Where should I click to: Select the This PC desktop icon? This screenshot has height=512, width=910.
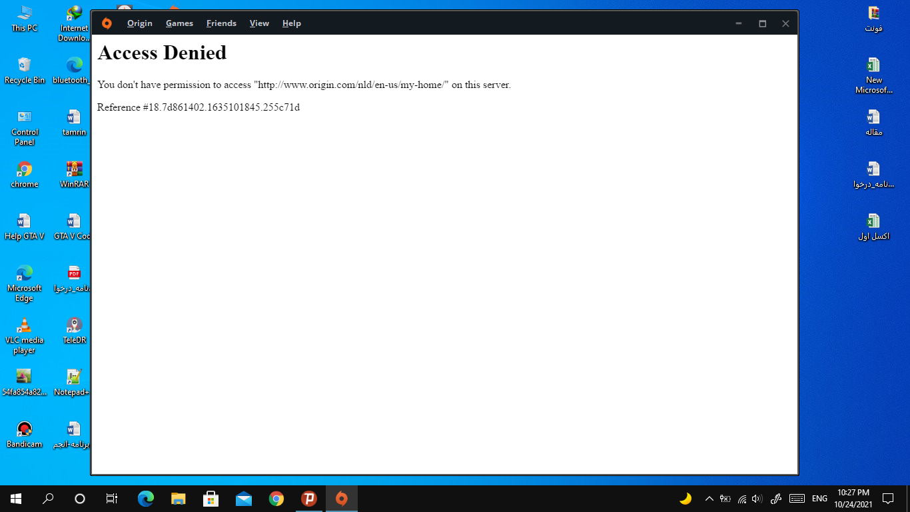(x=25, y=18)
